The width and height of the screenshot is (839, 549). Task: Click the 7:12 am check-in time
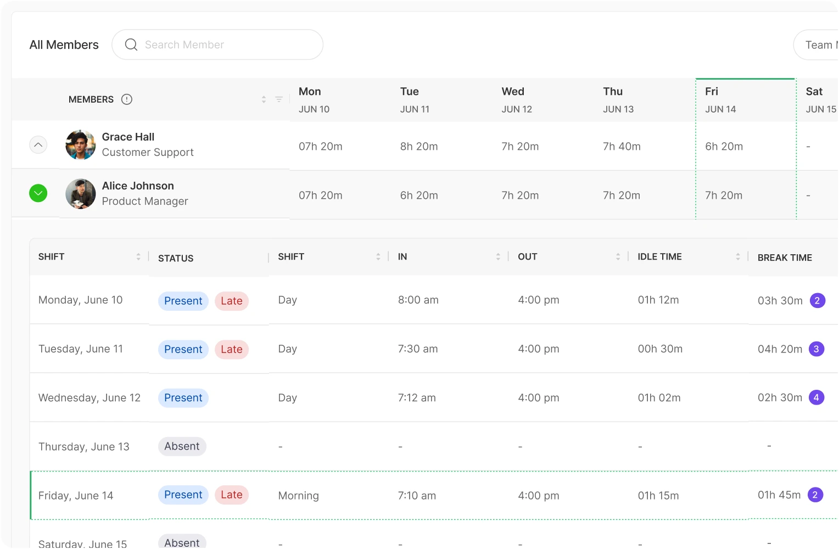click(x=417, y=397)
